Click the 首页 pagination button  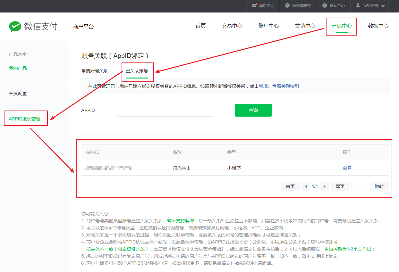point(290,186)
